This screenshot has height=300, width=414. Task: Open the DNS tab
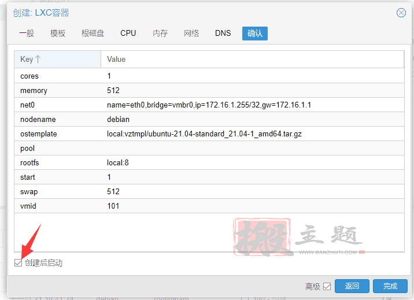(223, 34)
